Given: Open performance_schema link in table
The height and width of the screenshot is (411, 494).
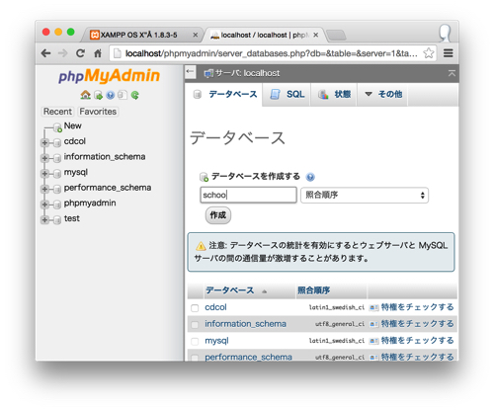Looking at the screenshot, I should (248, 357).
